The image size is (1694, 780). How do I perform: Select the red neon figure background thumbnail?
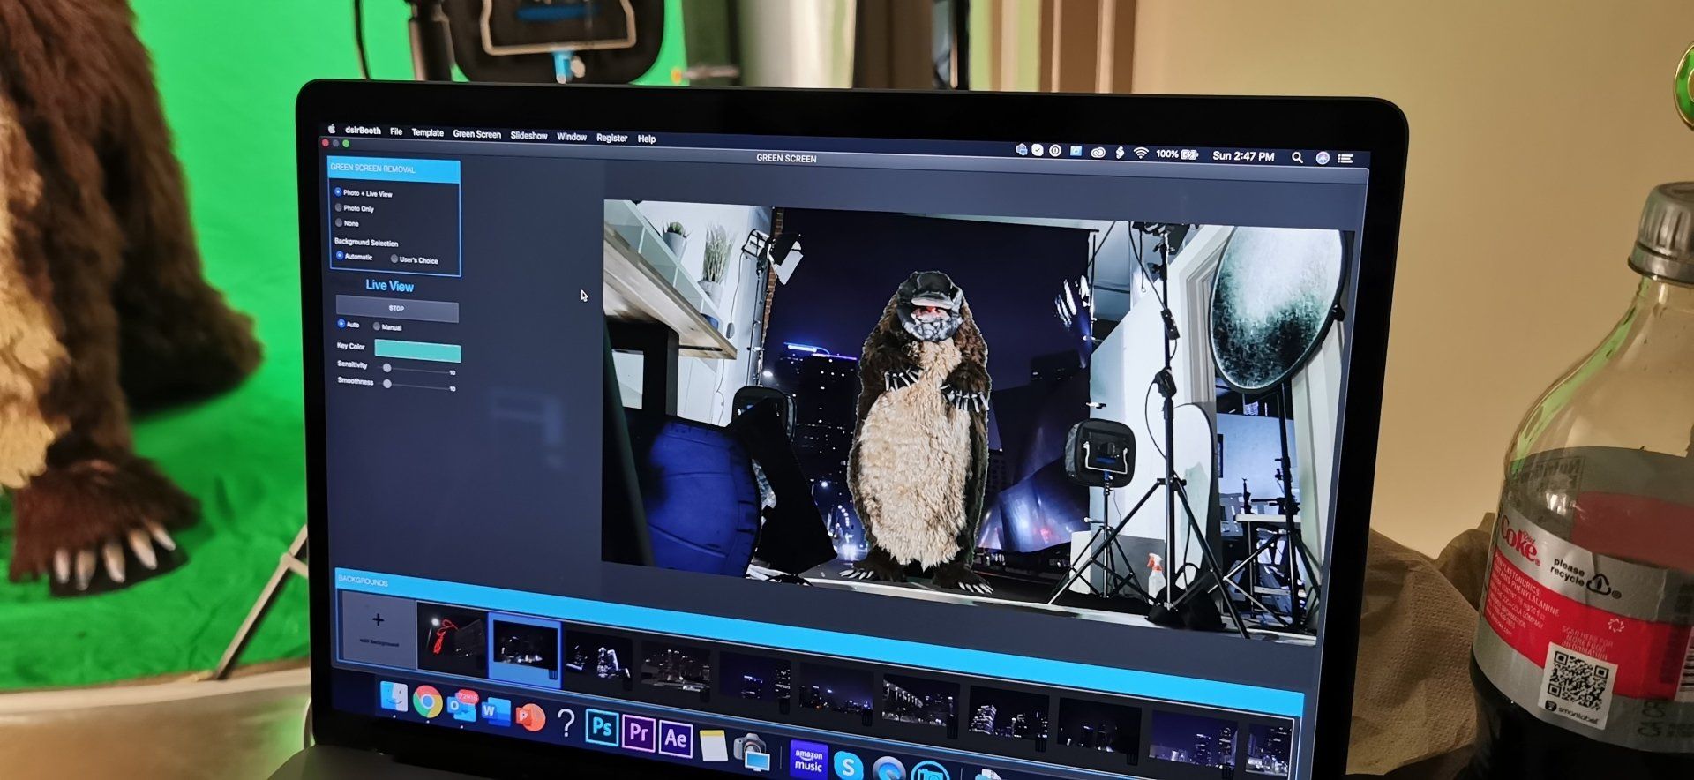(x=452, y=638)
